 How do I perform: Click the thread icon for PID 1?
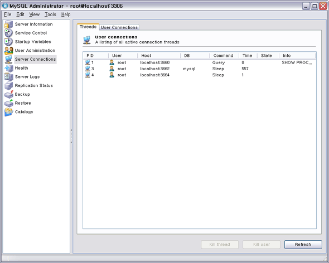click(x=88, y=62)
